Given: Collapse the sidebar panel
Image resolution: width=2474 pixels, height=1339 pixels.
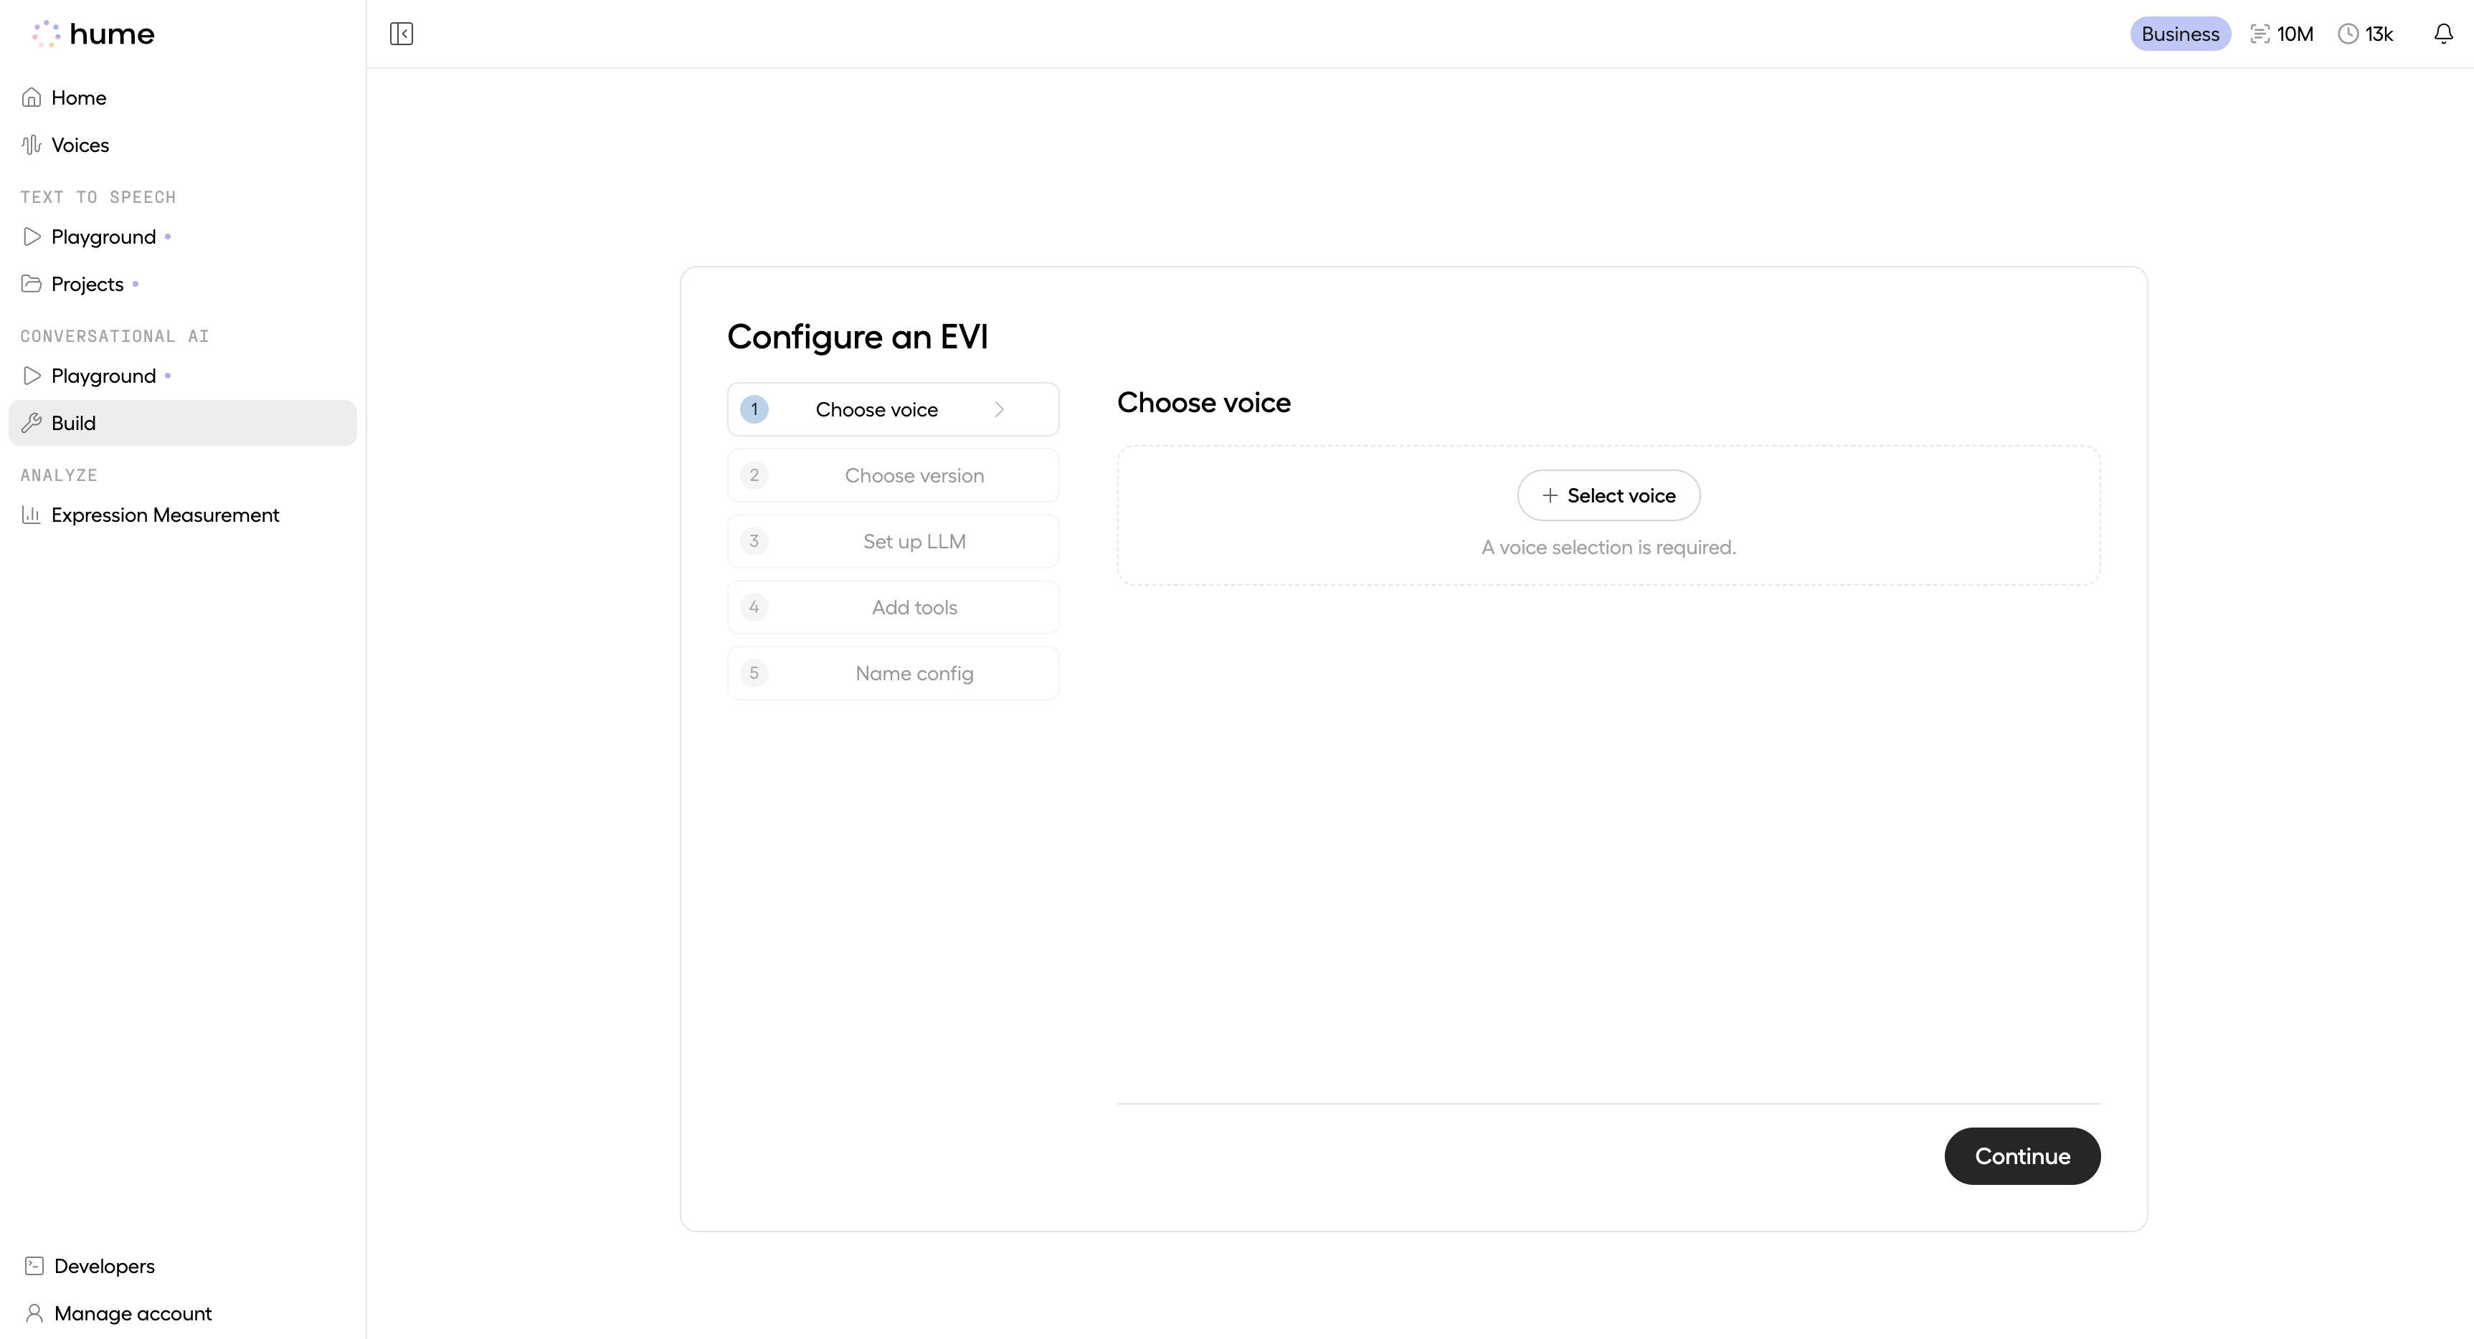Looking at the screenshot, I should click(402, 34).
